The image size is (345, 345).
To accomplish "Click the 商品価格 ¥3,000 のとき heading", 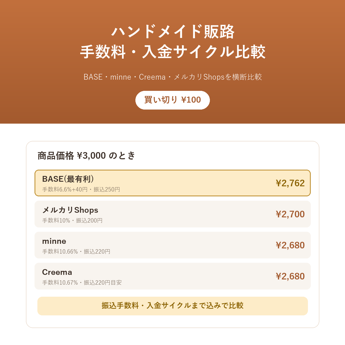I will pyautogui.click(x=86, y=156).
